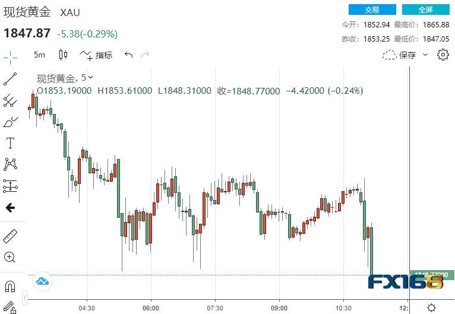Open the long position forecasting tool
The height and width of the screenshot is (314, 455).
(x=10, y=186)
